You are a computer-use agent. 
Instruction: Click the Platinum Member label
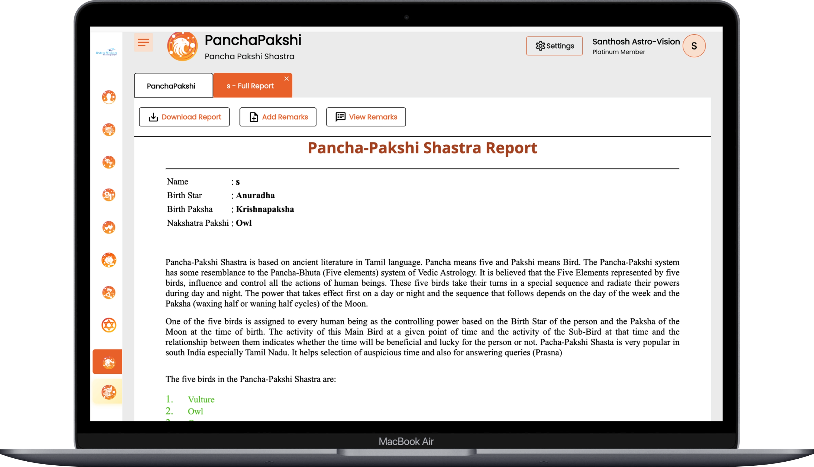pyautogui.click(x=619, y=52)
